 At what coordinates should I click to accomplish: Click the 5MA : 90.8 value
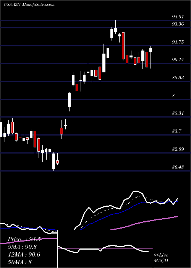[x=22, y=247]
